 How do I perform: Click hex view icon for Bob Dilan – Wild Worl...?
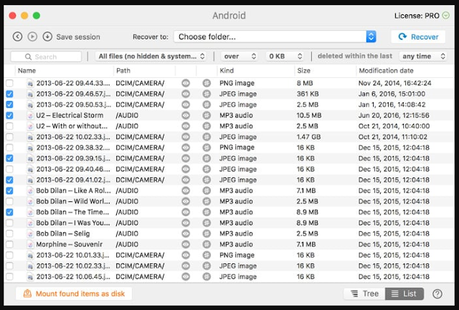coord(207,201)
